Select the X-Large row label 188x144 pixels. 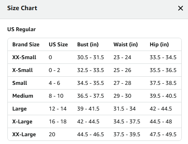pos(22,121)
